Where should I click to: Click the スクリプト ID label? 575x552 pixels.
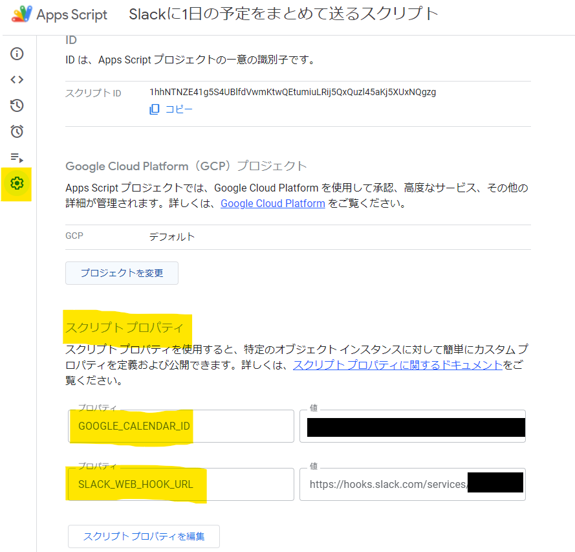coord(93,93)
